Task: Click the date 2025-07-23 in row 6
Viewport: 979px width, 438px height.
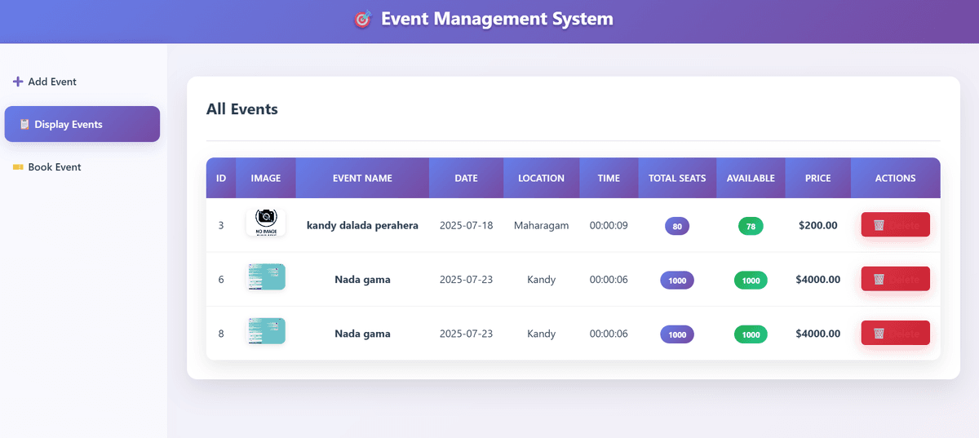Action: 467,279
